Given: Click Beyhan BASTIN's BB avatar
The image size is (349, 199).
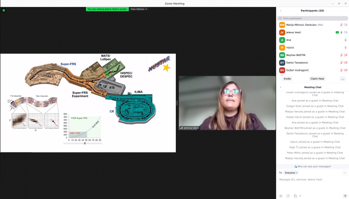Looking at the screenshot, I should [x=282, y=55].
